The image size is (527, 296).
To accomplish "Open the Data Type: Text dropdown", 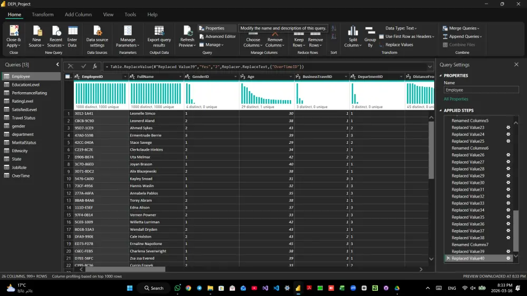I will (x=401, y=28).
